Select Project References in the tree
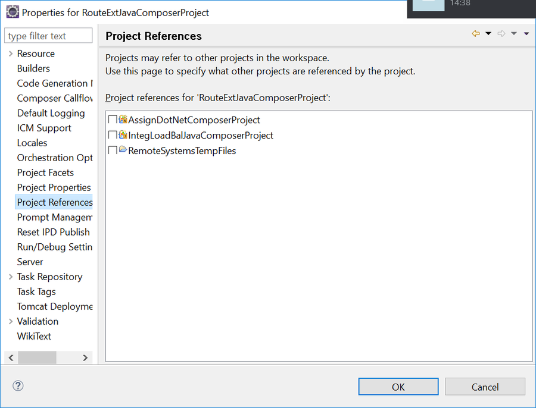This screenshot has height=408, width=536. tap(55, 202)
